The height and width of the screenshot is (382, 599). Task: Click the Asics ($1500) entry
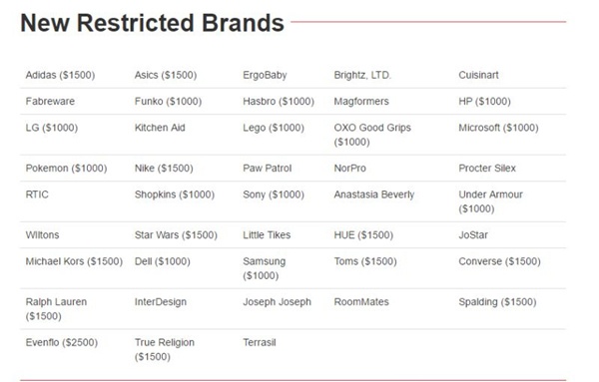[166, 75]
